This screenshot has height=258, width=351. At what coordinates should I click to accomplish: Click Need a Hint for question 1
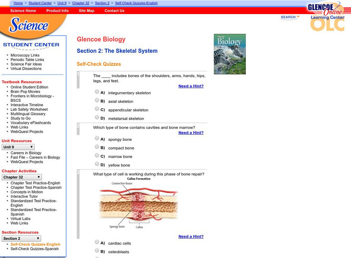pos(191,86)
